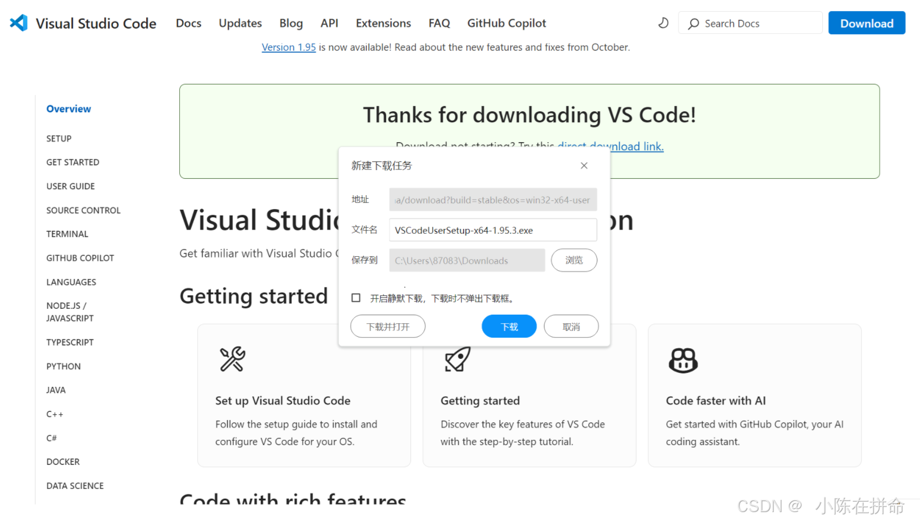This screenshot has height=522, width=920.
Task: Open the GitHub Copilot menu item
Action: click(x=507, y=23)
